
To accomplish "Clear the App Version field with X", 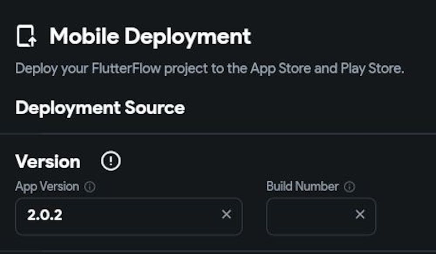I will point(226,214).
